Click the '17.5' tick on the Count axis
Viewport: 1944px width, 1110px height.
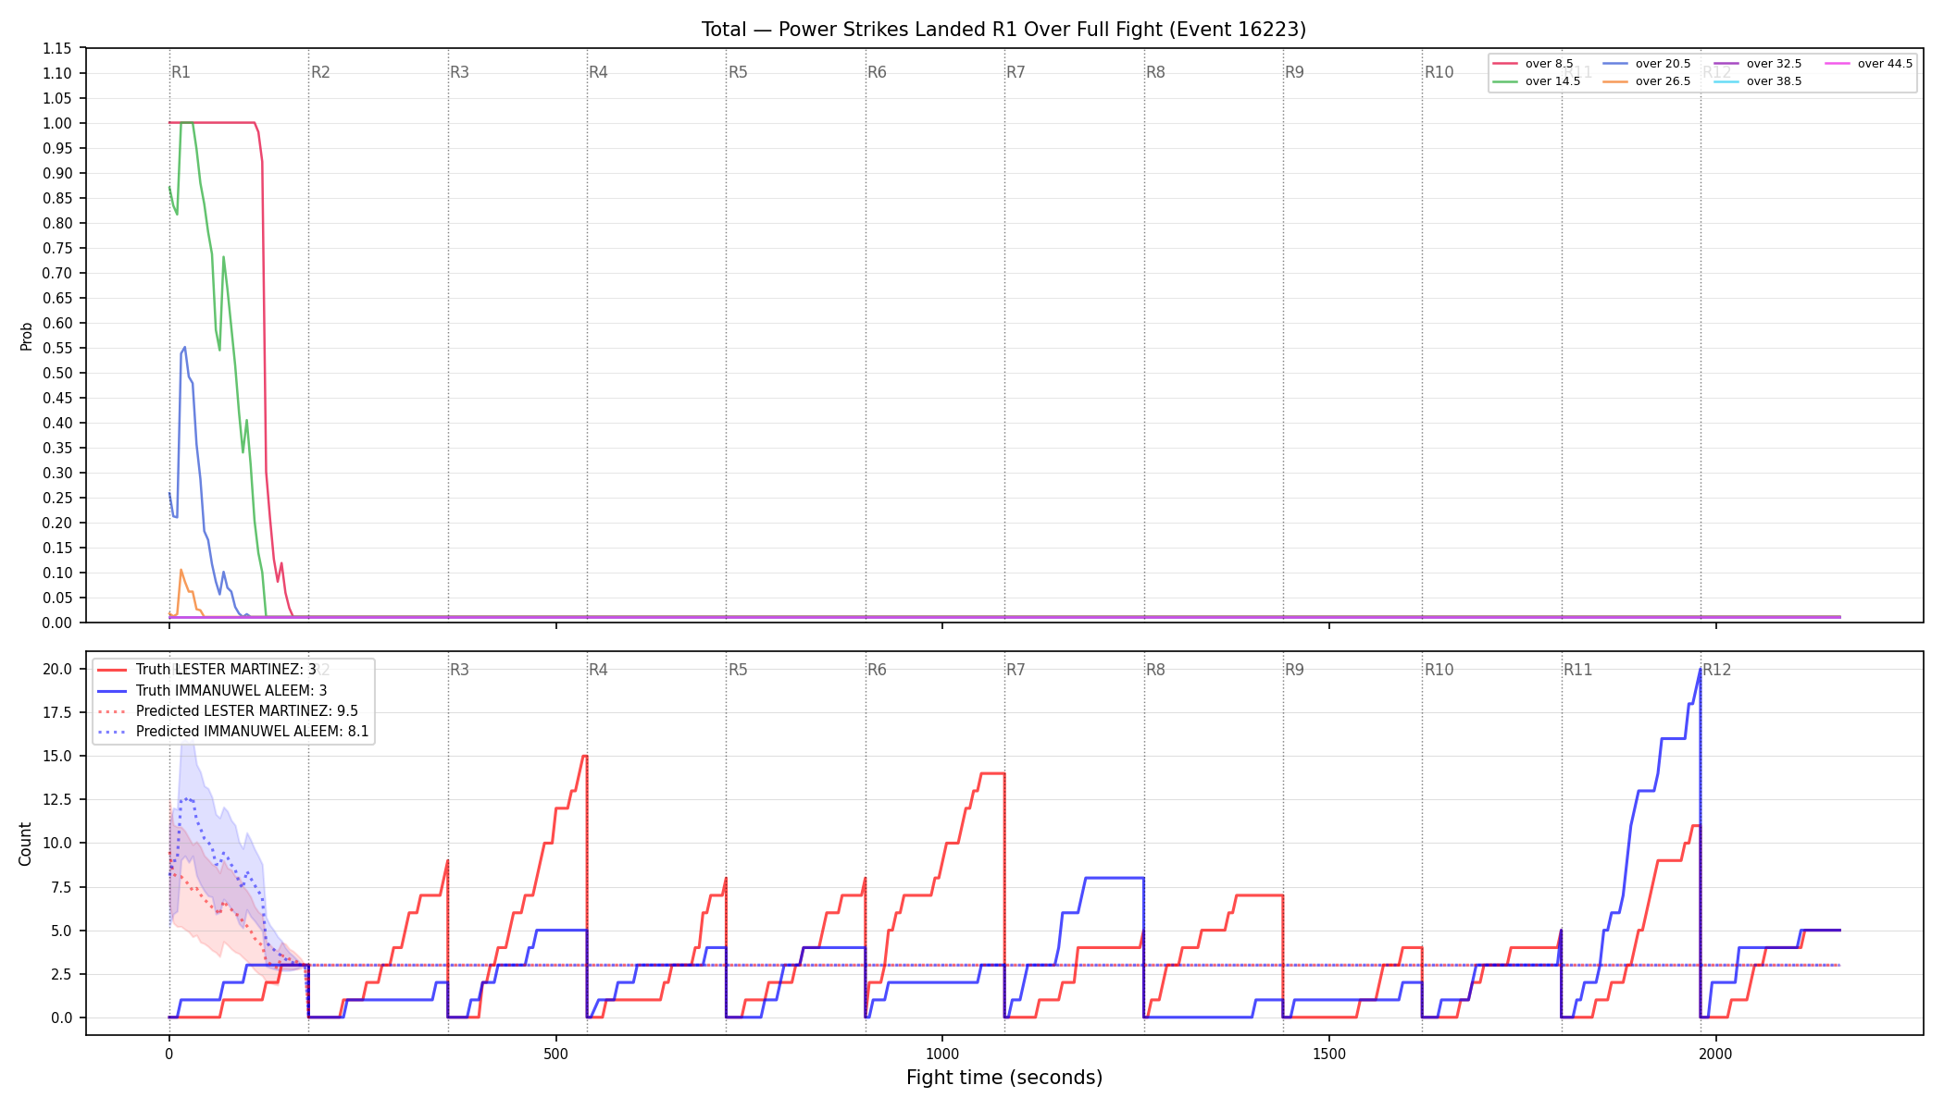[x=56, y=713]
